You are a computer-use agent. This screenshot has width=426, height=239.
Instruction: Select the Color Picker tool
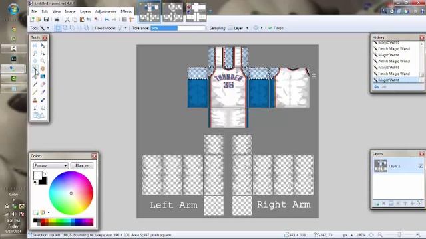pos(43,92)
